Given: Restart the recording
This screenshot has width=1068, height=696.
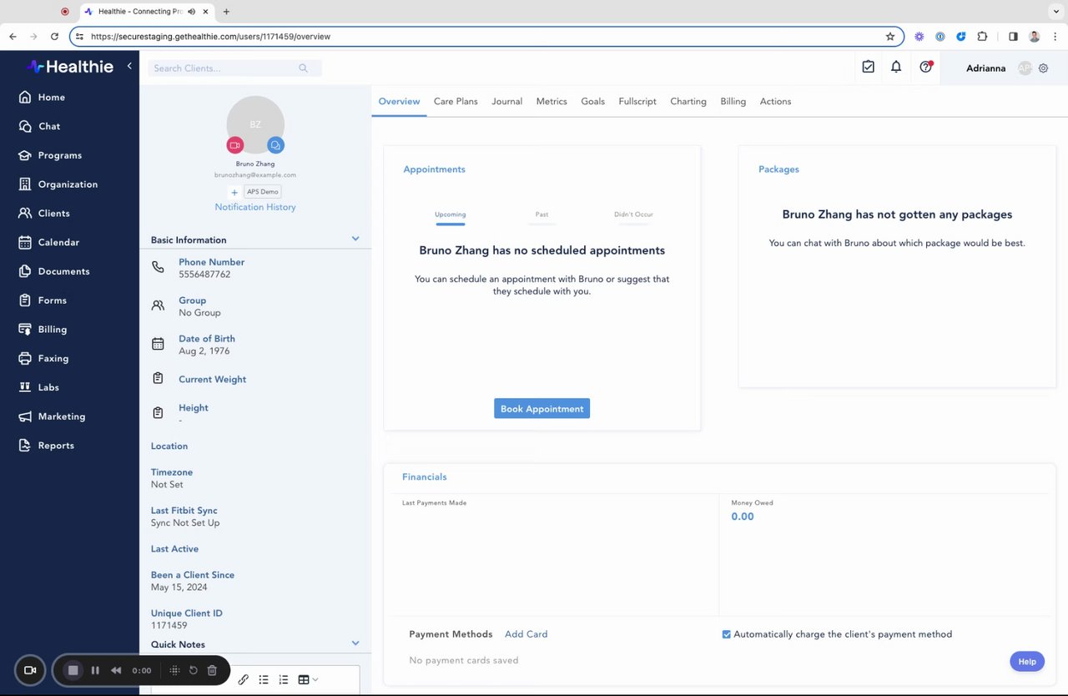Looking at the screenshot, I should tap(193, 670).
